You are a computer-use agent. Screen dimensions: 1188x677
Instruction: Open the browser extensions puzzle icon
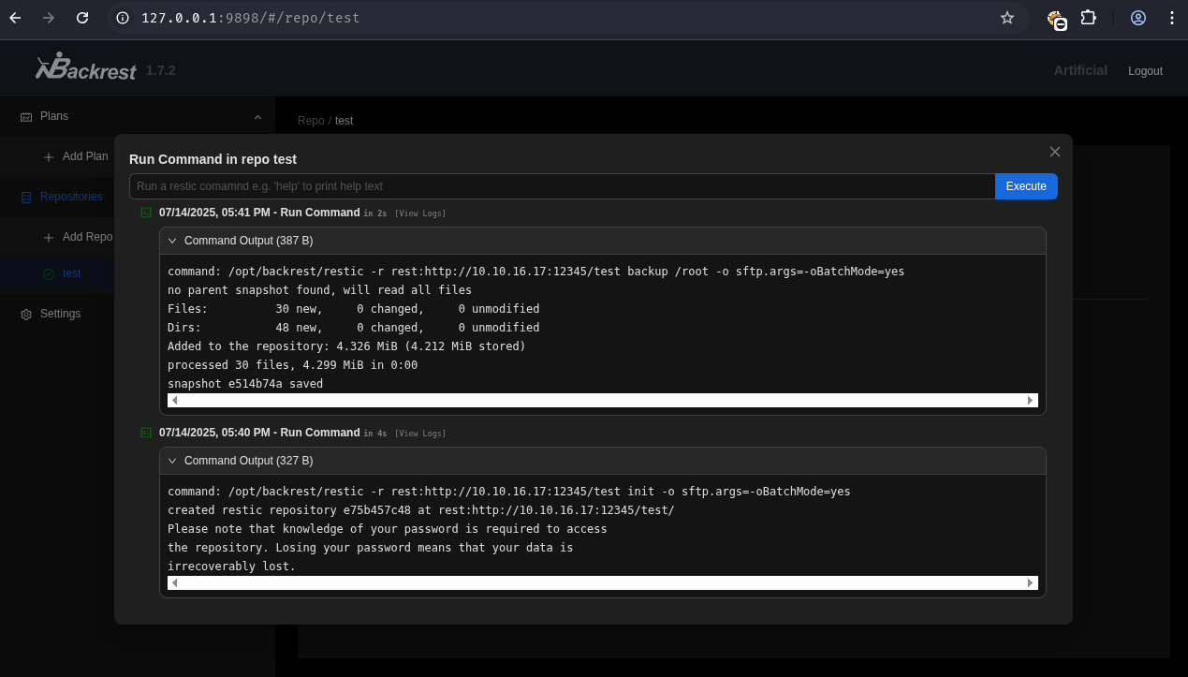1088,18
